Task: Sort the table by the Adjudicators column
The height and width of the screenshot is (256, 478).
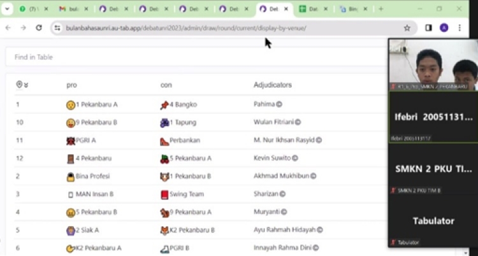Action: [x=273, y=85]
